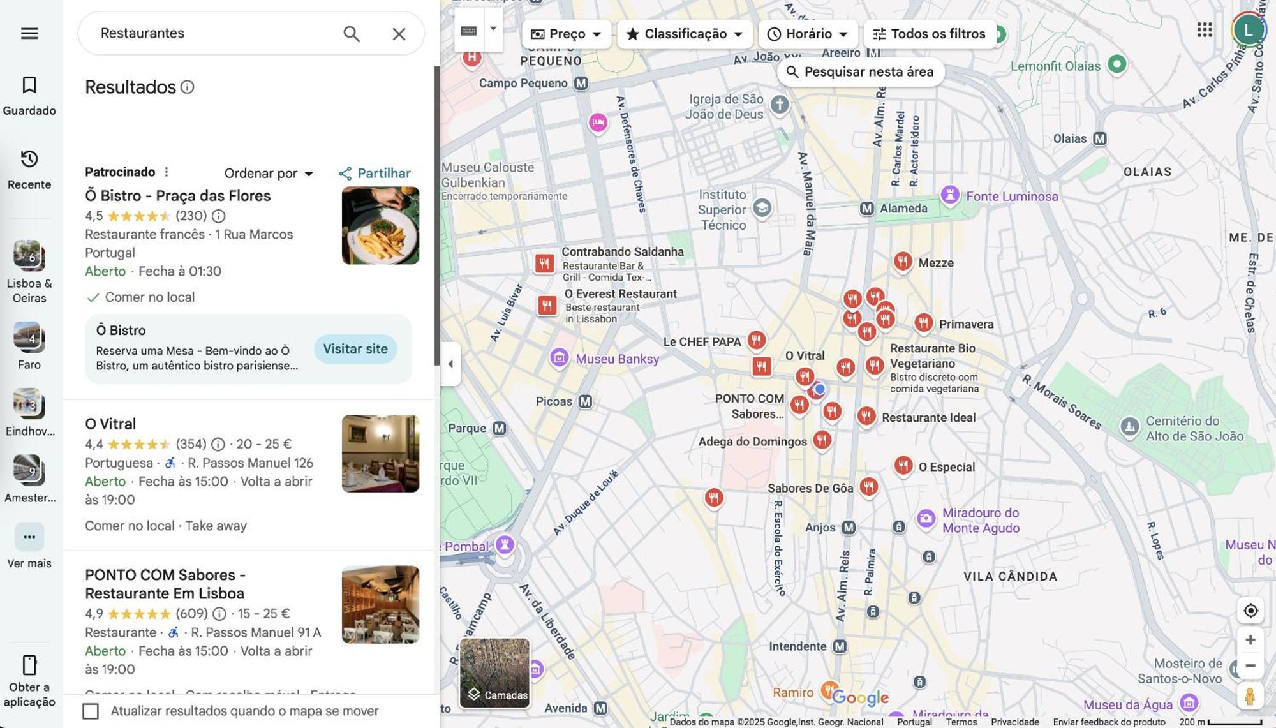This screenshot has width=1276, height=728.
Task: Zoom out with minus button
Action: (1250, 666)
